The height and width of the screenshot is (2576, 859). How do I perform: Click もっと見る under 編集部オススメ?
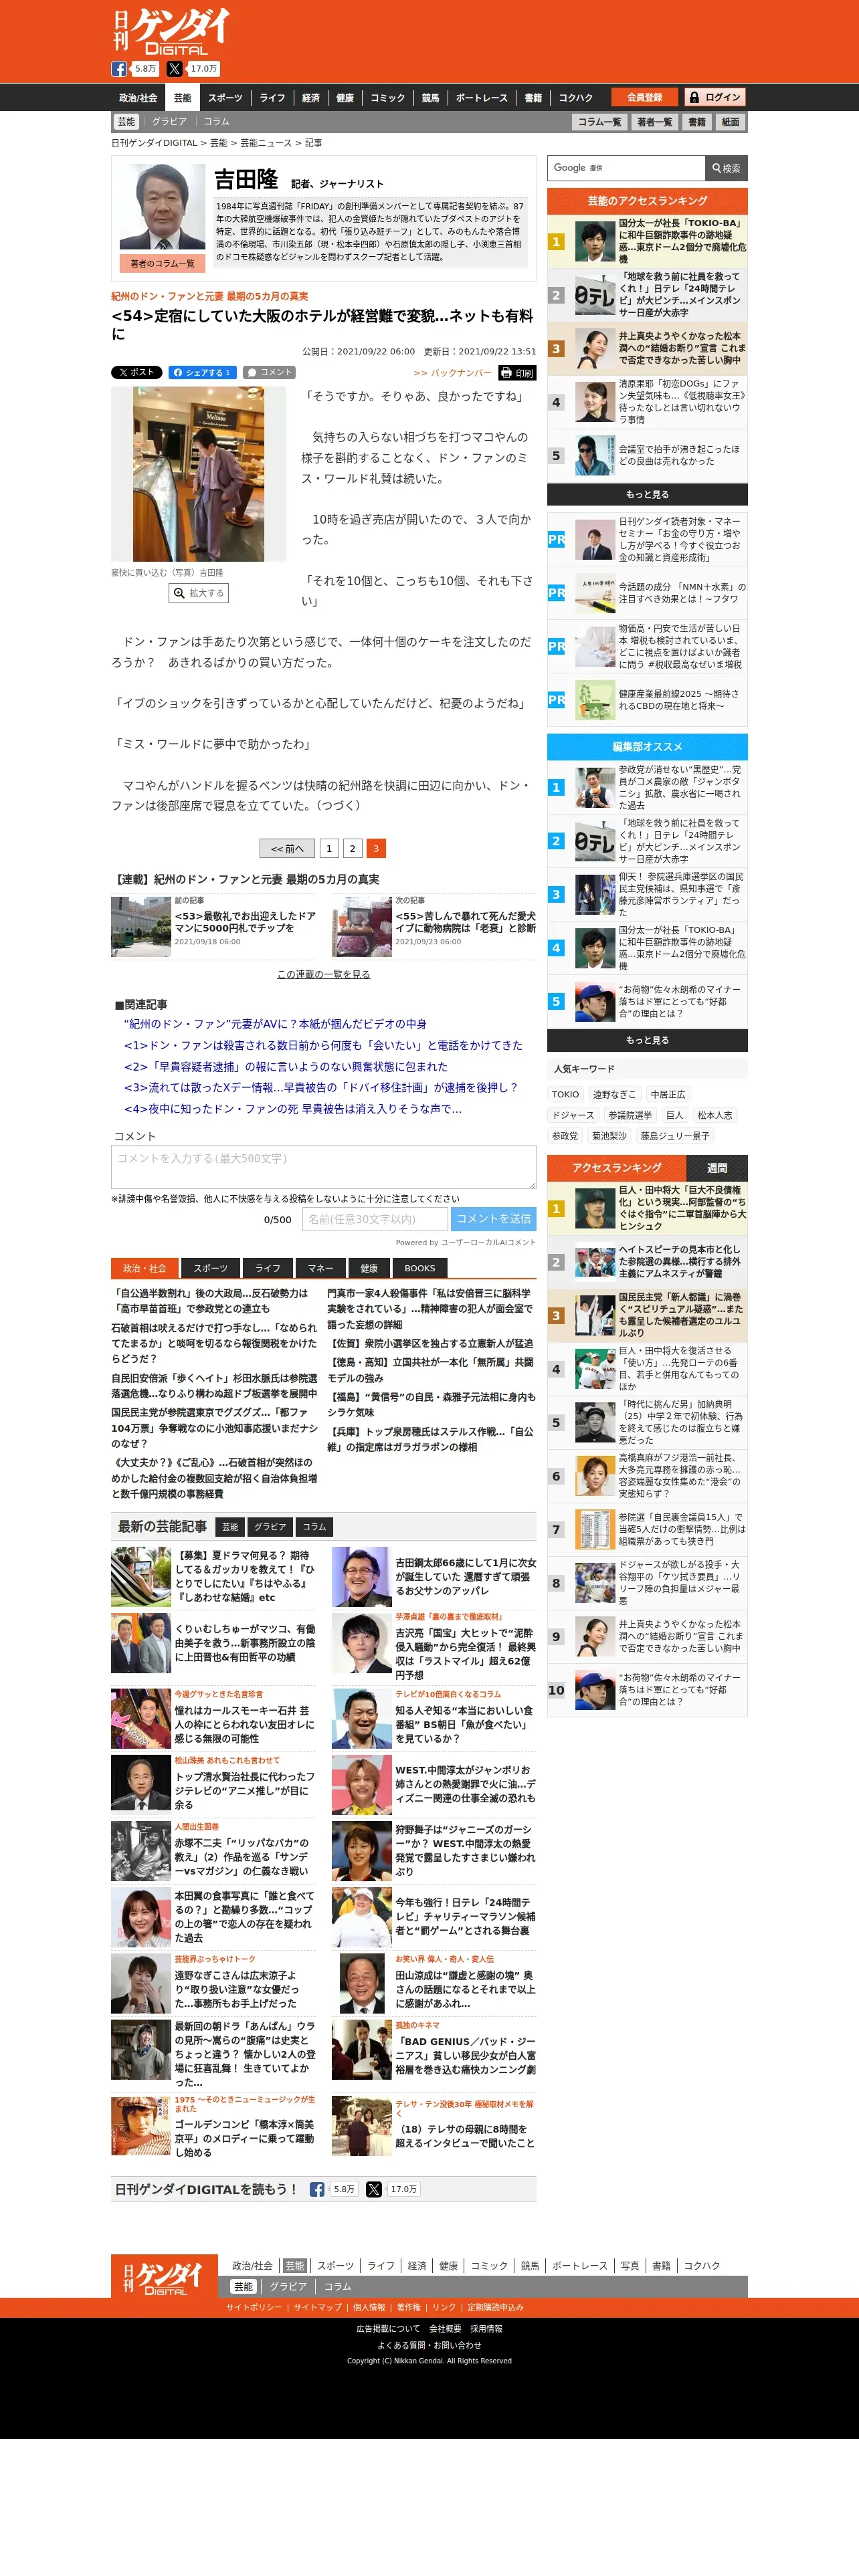pos(647,1040)
